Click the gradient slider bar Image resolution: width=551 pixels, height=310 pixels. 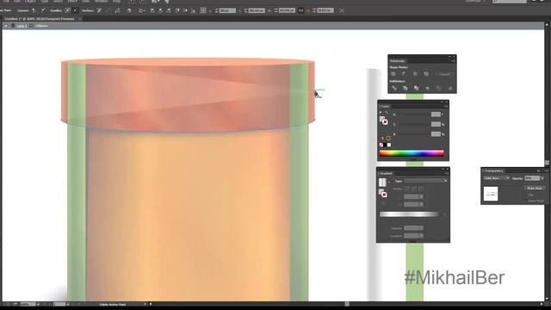(409, 214)
